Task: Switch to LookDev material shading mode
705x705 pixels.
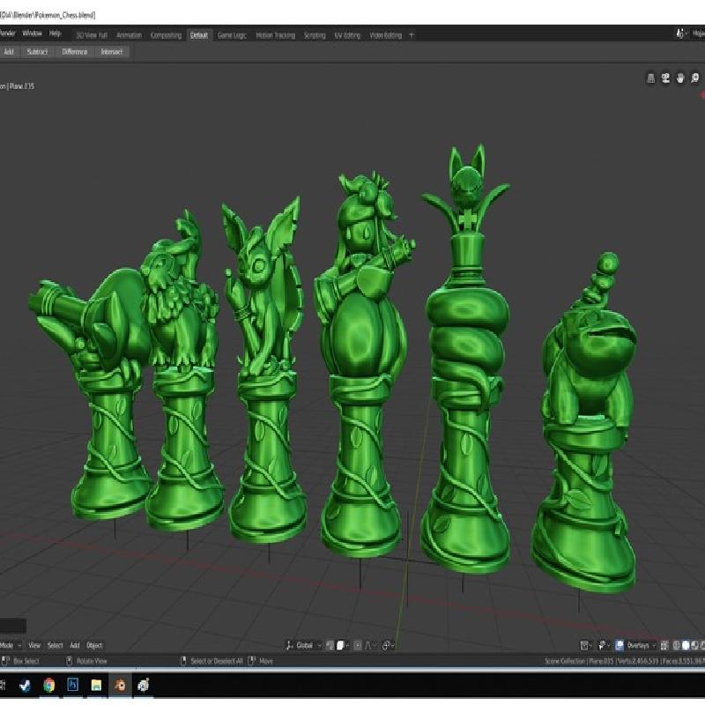Action: pos(694,646)
